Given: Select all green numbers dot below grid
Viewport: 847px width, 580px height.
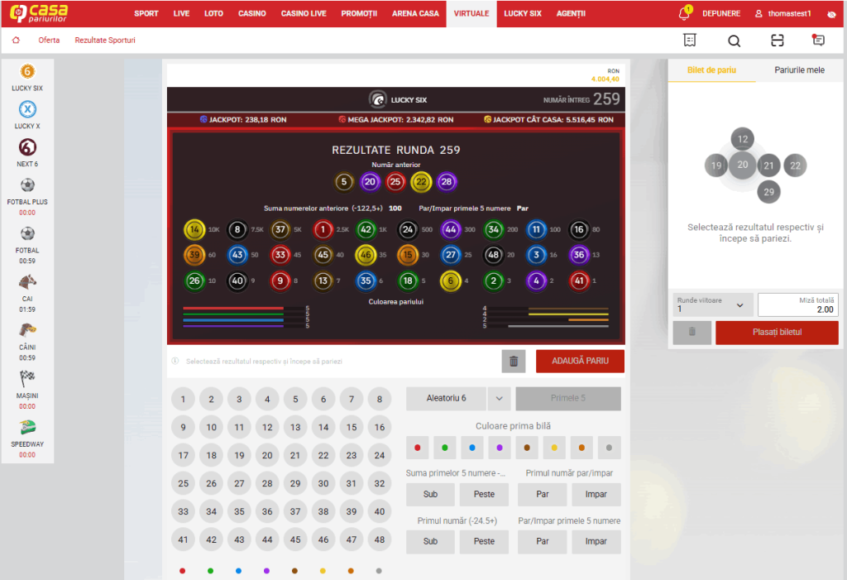Looking at the screenshot, I should pos(211,571).
